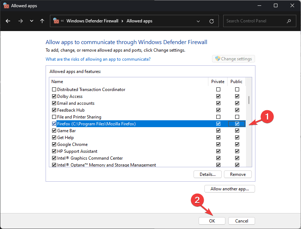Click the forward navigation arrow
Viewport: 301px width, 229px height.
click(20, 21)
